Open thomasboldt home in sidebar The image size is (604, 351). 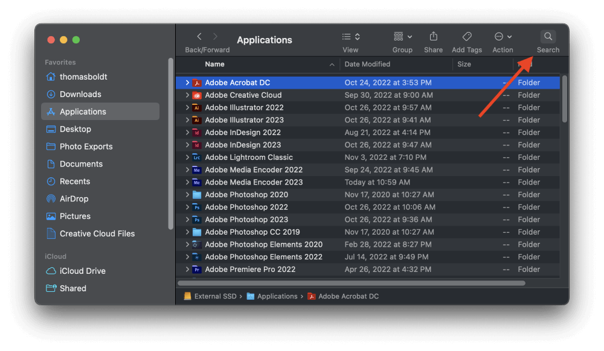coord(100,77)
